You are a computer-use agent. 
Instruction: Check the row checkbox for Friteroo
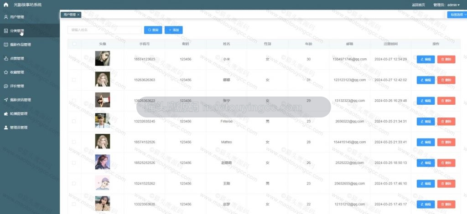74,121
